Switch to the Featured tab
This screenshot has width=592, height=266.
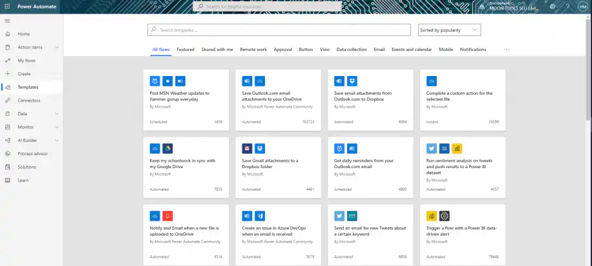pyautogui.click(x=185, y=50)
